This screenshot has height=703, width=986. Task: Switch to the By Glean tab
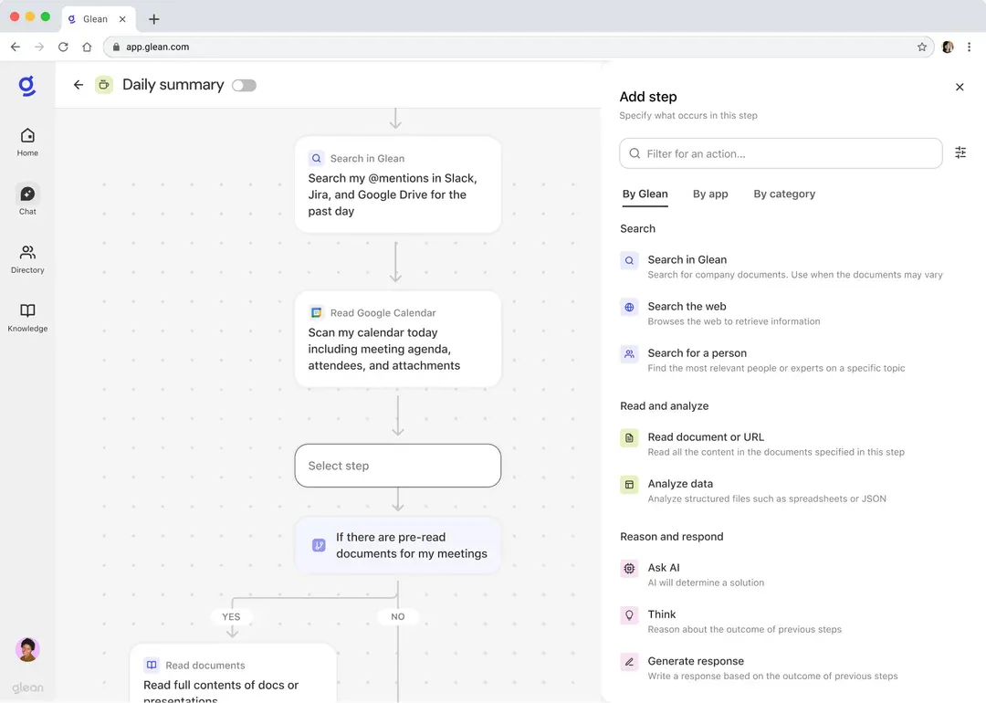click(645, 194)
